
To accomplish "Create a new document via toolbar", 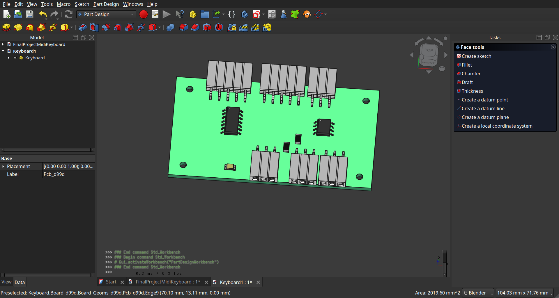I will click(6, 14).
